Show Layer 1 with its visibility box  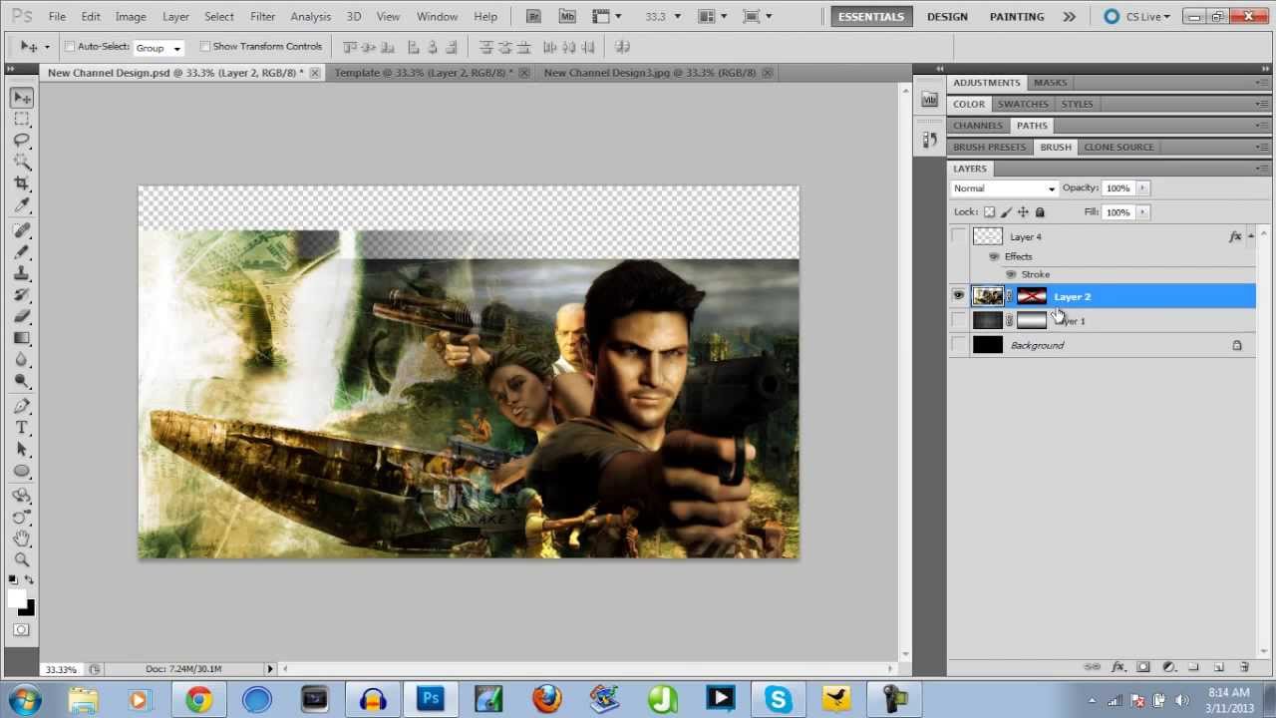pos(959,320)
